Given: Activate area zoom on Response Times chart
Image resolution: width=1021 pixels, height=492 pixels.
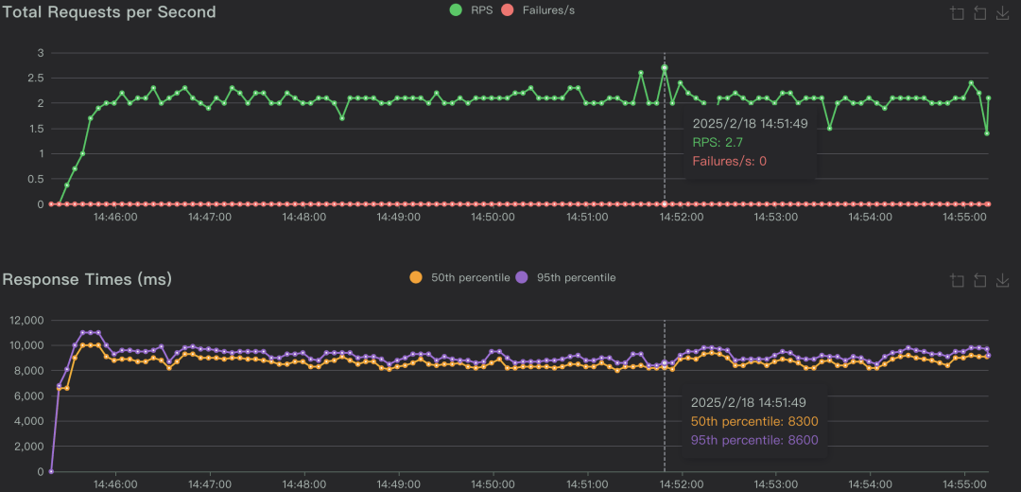Looking at the screenshot, I should 958,280.
